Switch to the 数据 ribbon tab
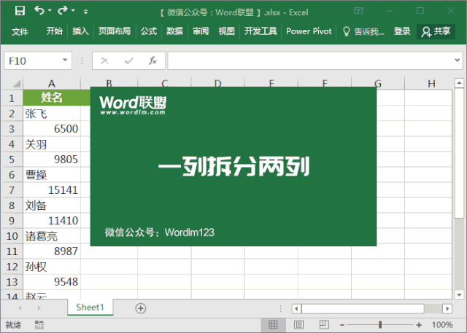 coord(174,31)
